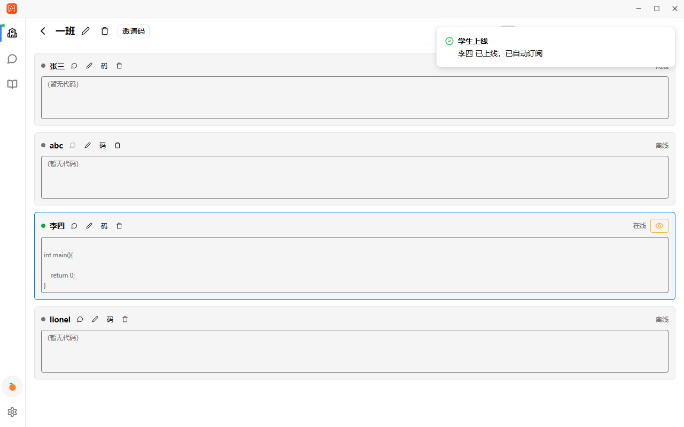The image size is (684, 427).
Task: Open the classroom section in the sidebar
Action: [x=12, y=33]
